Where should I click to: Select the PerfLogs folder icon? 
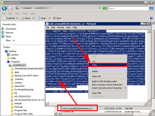point(12,107)
